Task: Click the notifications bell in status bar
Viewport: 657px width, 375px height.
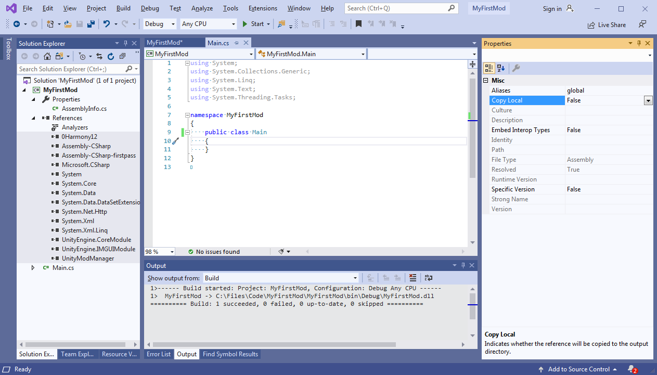Action: (632, 369)
